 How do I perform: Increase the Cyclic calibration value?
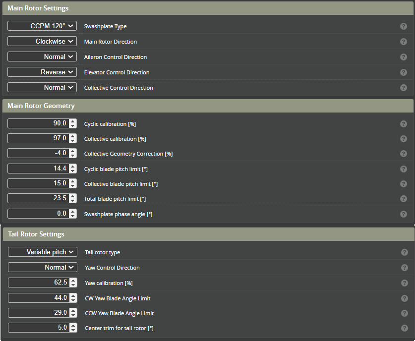(x=73, y=121)
